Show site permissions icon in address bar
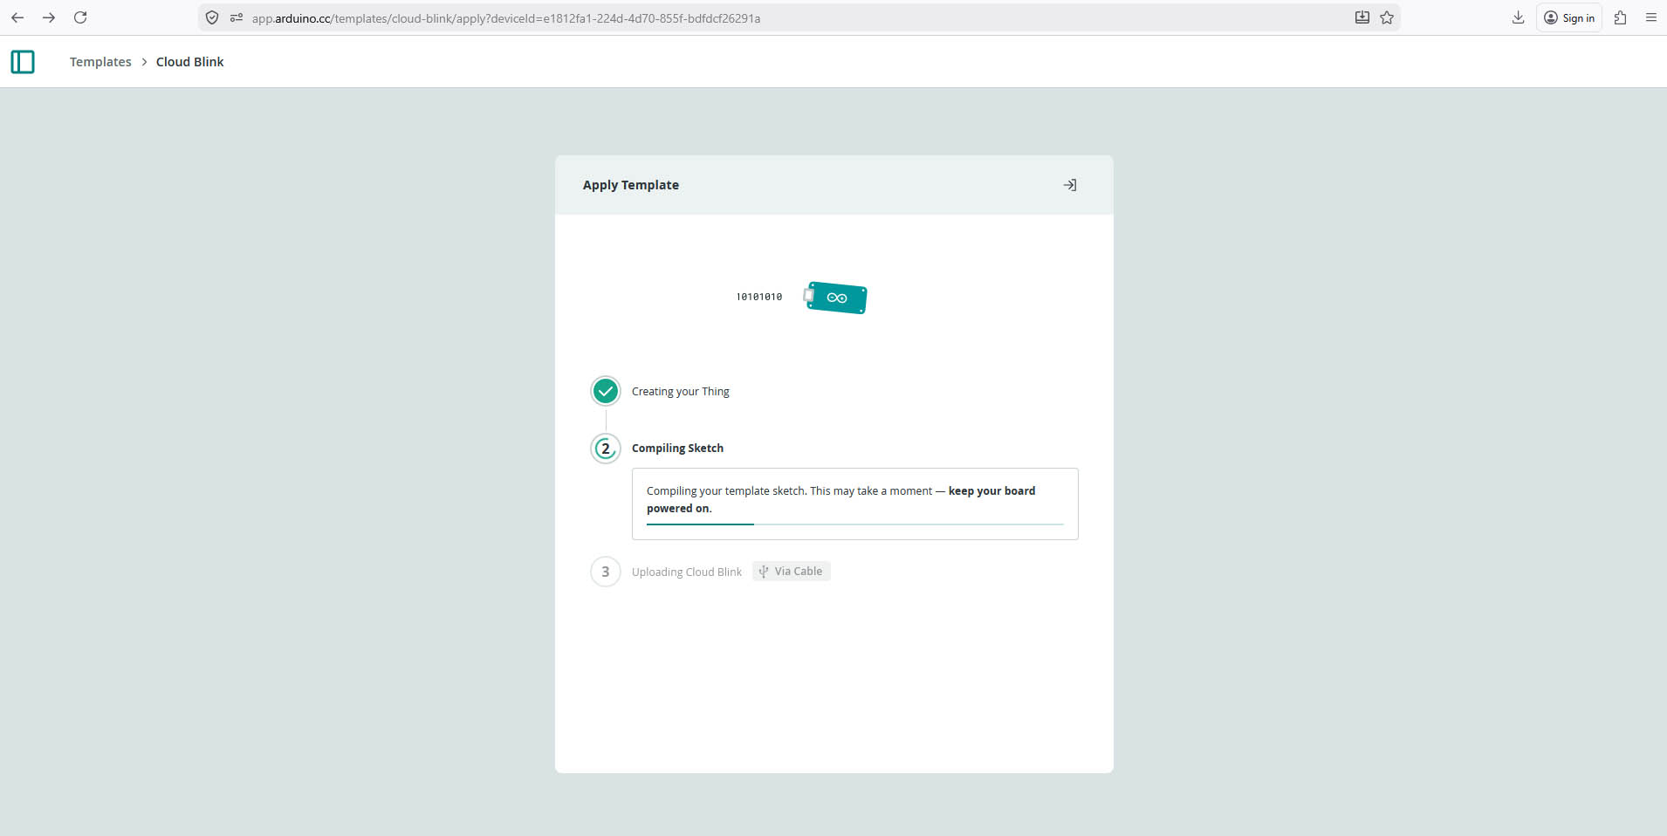Screen dimensions: 1667x836 click(x=236, y=17)
